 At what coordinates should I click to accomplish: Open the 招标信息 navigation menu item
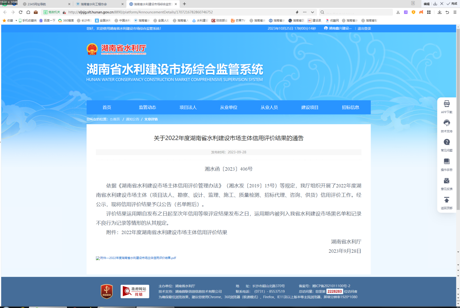350,107
